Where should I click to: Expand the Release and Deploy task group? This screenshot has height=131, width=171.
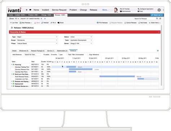(x=12, y=81)
